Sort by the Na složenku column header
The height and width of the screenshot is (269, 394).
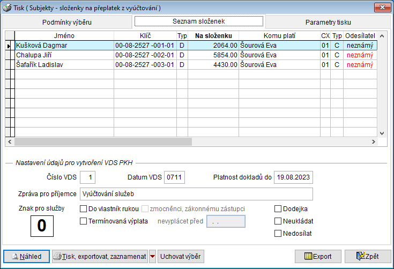(213, 35)
